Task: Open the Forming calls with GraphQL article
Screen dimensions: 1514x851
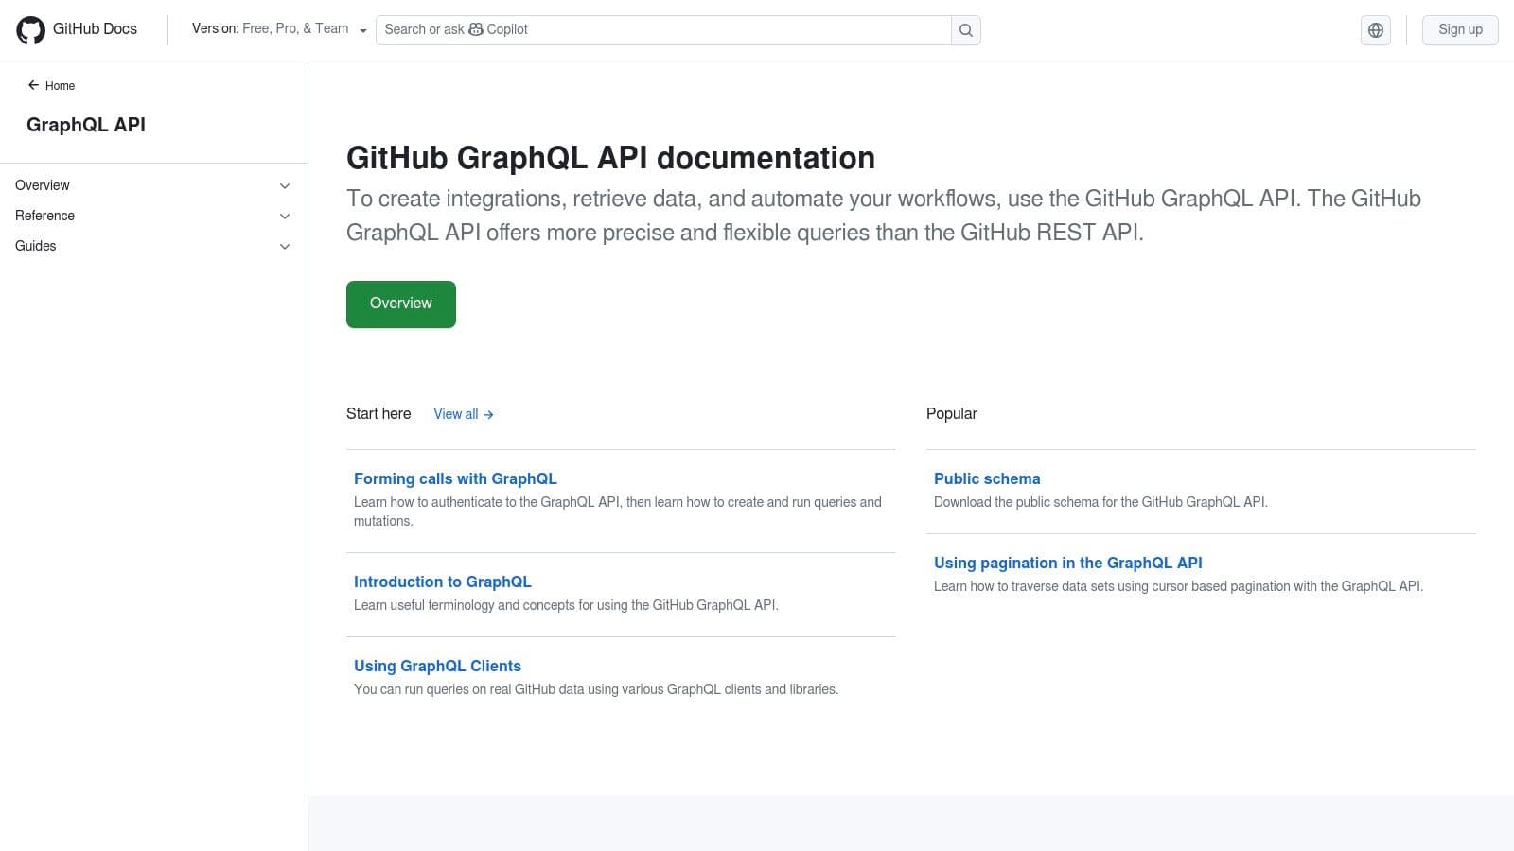Action: [x=455, y=478]
